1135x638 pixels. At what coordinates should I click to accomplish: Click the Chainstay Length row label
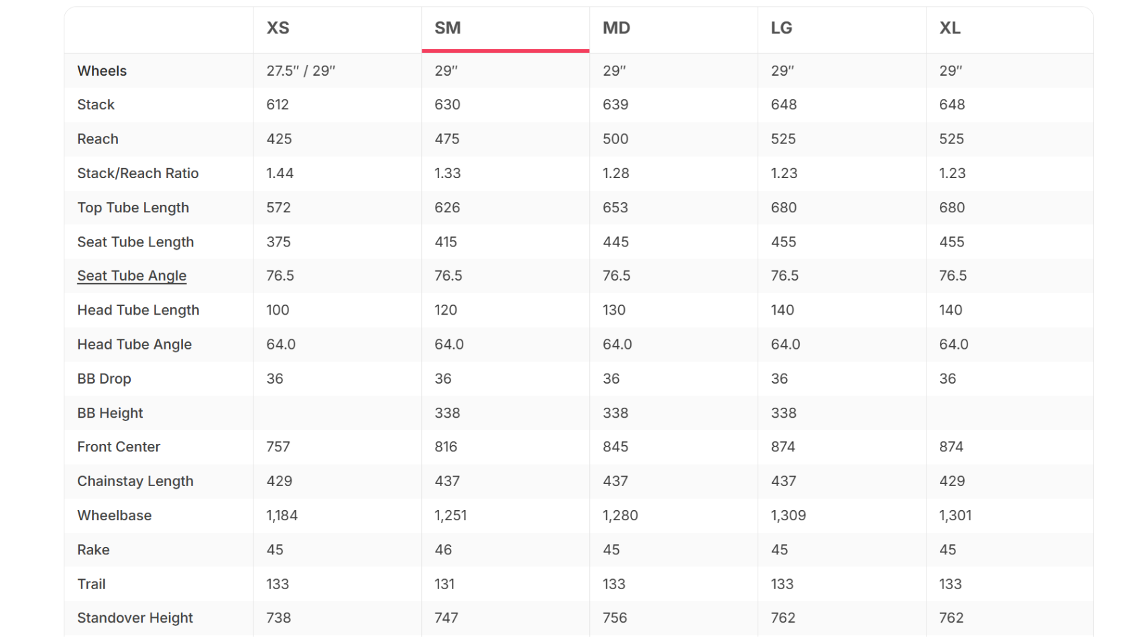(x=135, y=481)
